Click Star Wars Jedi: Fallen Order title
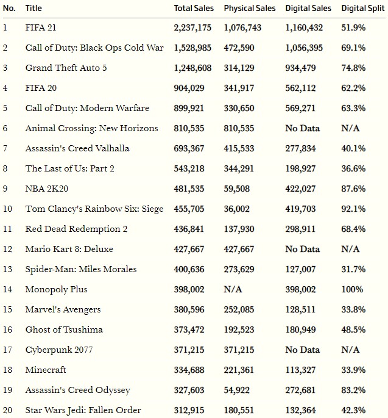The width and height of the screenshot is (388, 418). pyautogui.click(x=83, y=410)
